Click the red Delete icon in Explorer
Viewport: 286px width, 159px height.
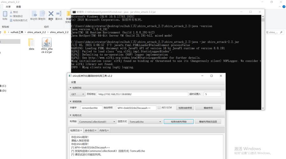(x=51, y=13)
